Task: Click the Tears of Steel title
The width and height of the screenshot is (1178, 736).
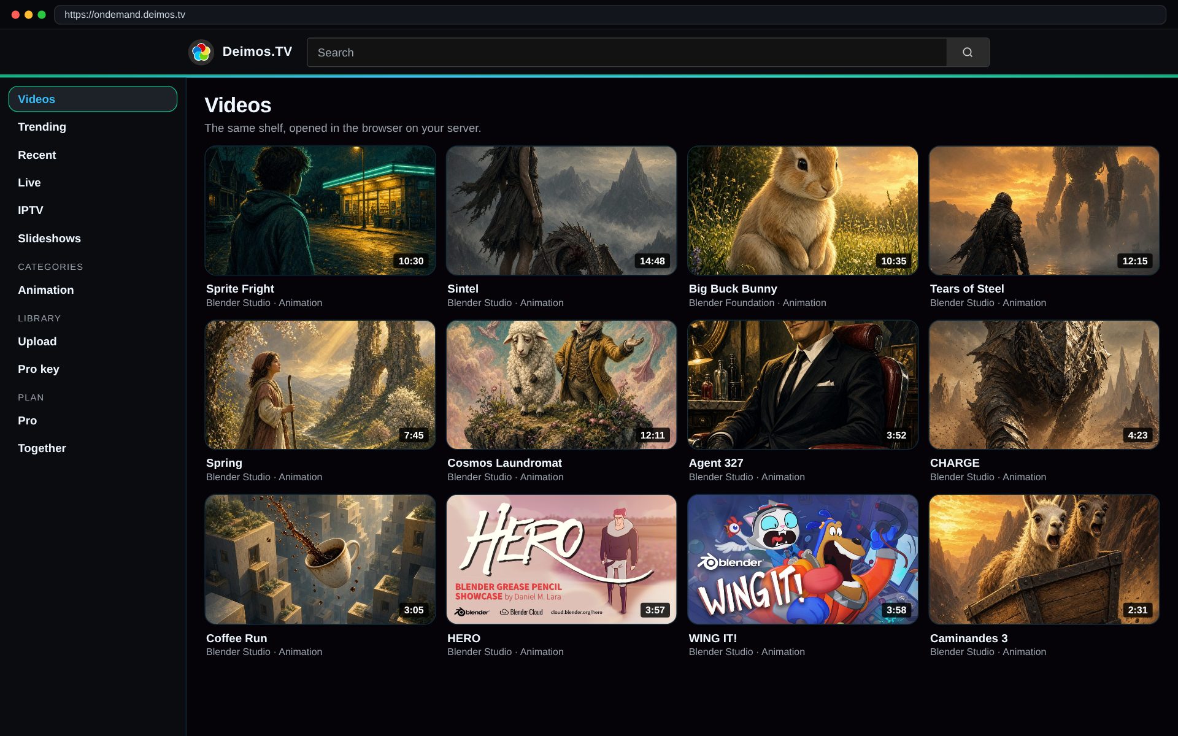Action: pos(967,288)
